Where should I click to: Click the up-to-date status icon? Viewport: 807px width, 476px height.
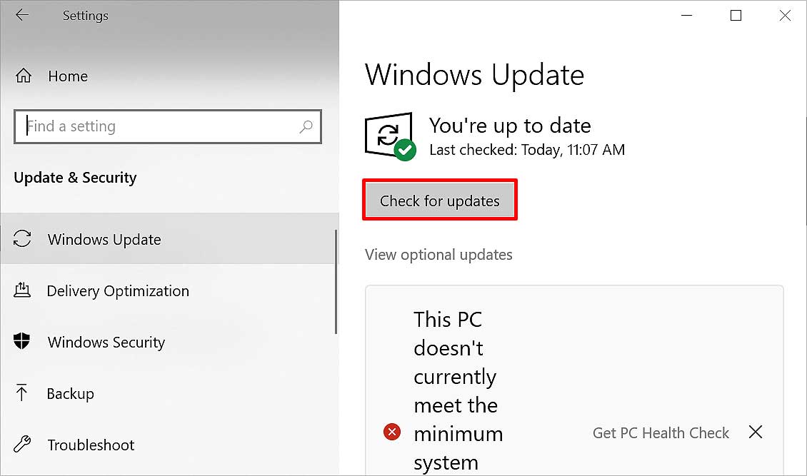click(x=390, y=136)
